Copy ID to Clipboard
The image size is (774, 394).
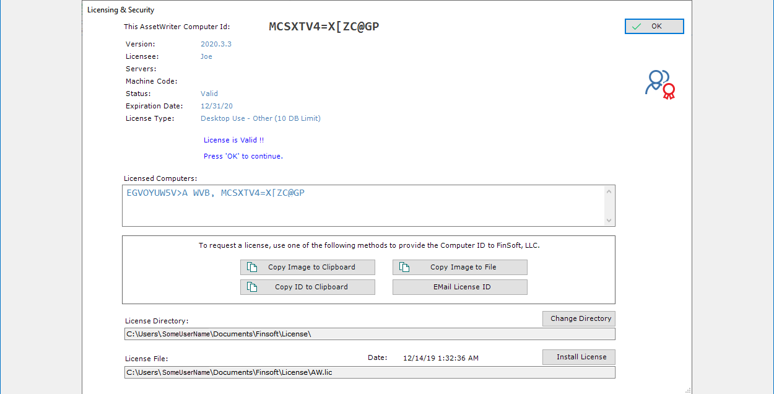point(308,287)
